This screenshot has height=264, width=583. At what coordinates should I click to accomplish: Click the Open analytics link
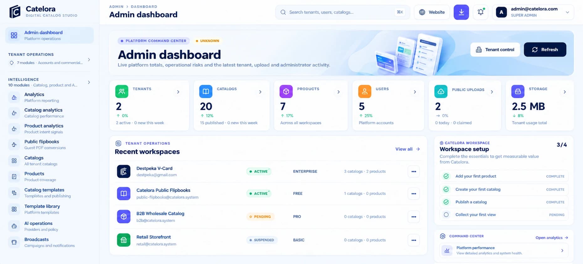(552, 238)
